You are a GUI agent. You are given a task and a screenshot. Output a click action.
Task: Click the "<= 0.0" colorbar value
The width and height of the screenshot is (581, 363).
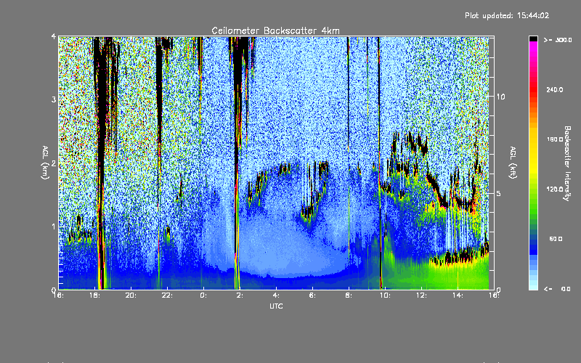pyautogui.click(x=557, y=289)
